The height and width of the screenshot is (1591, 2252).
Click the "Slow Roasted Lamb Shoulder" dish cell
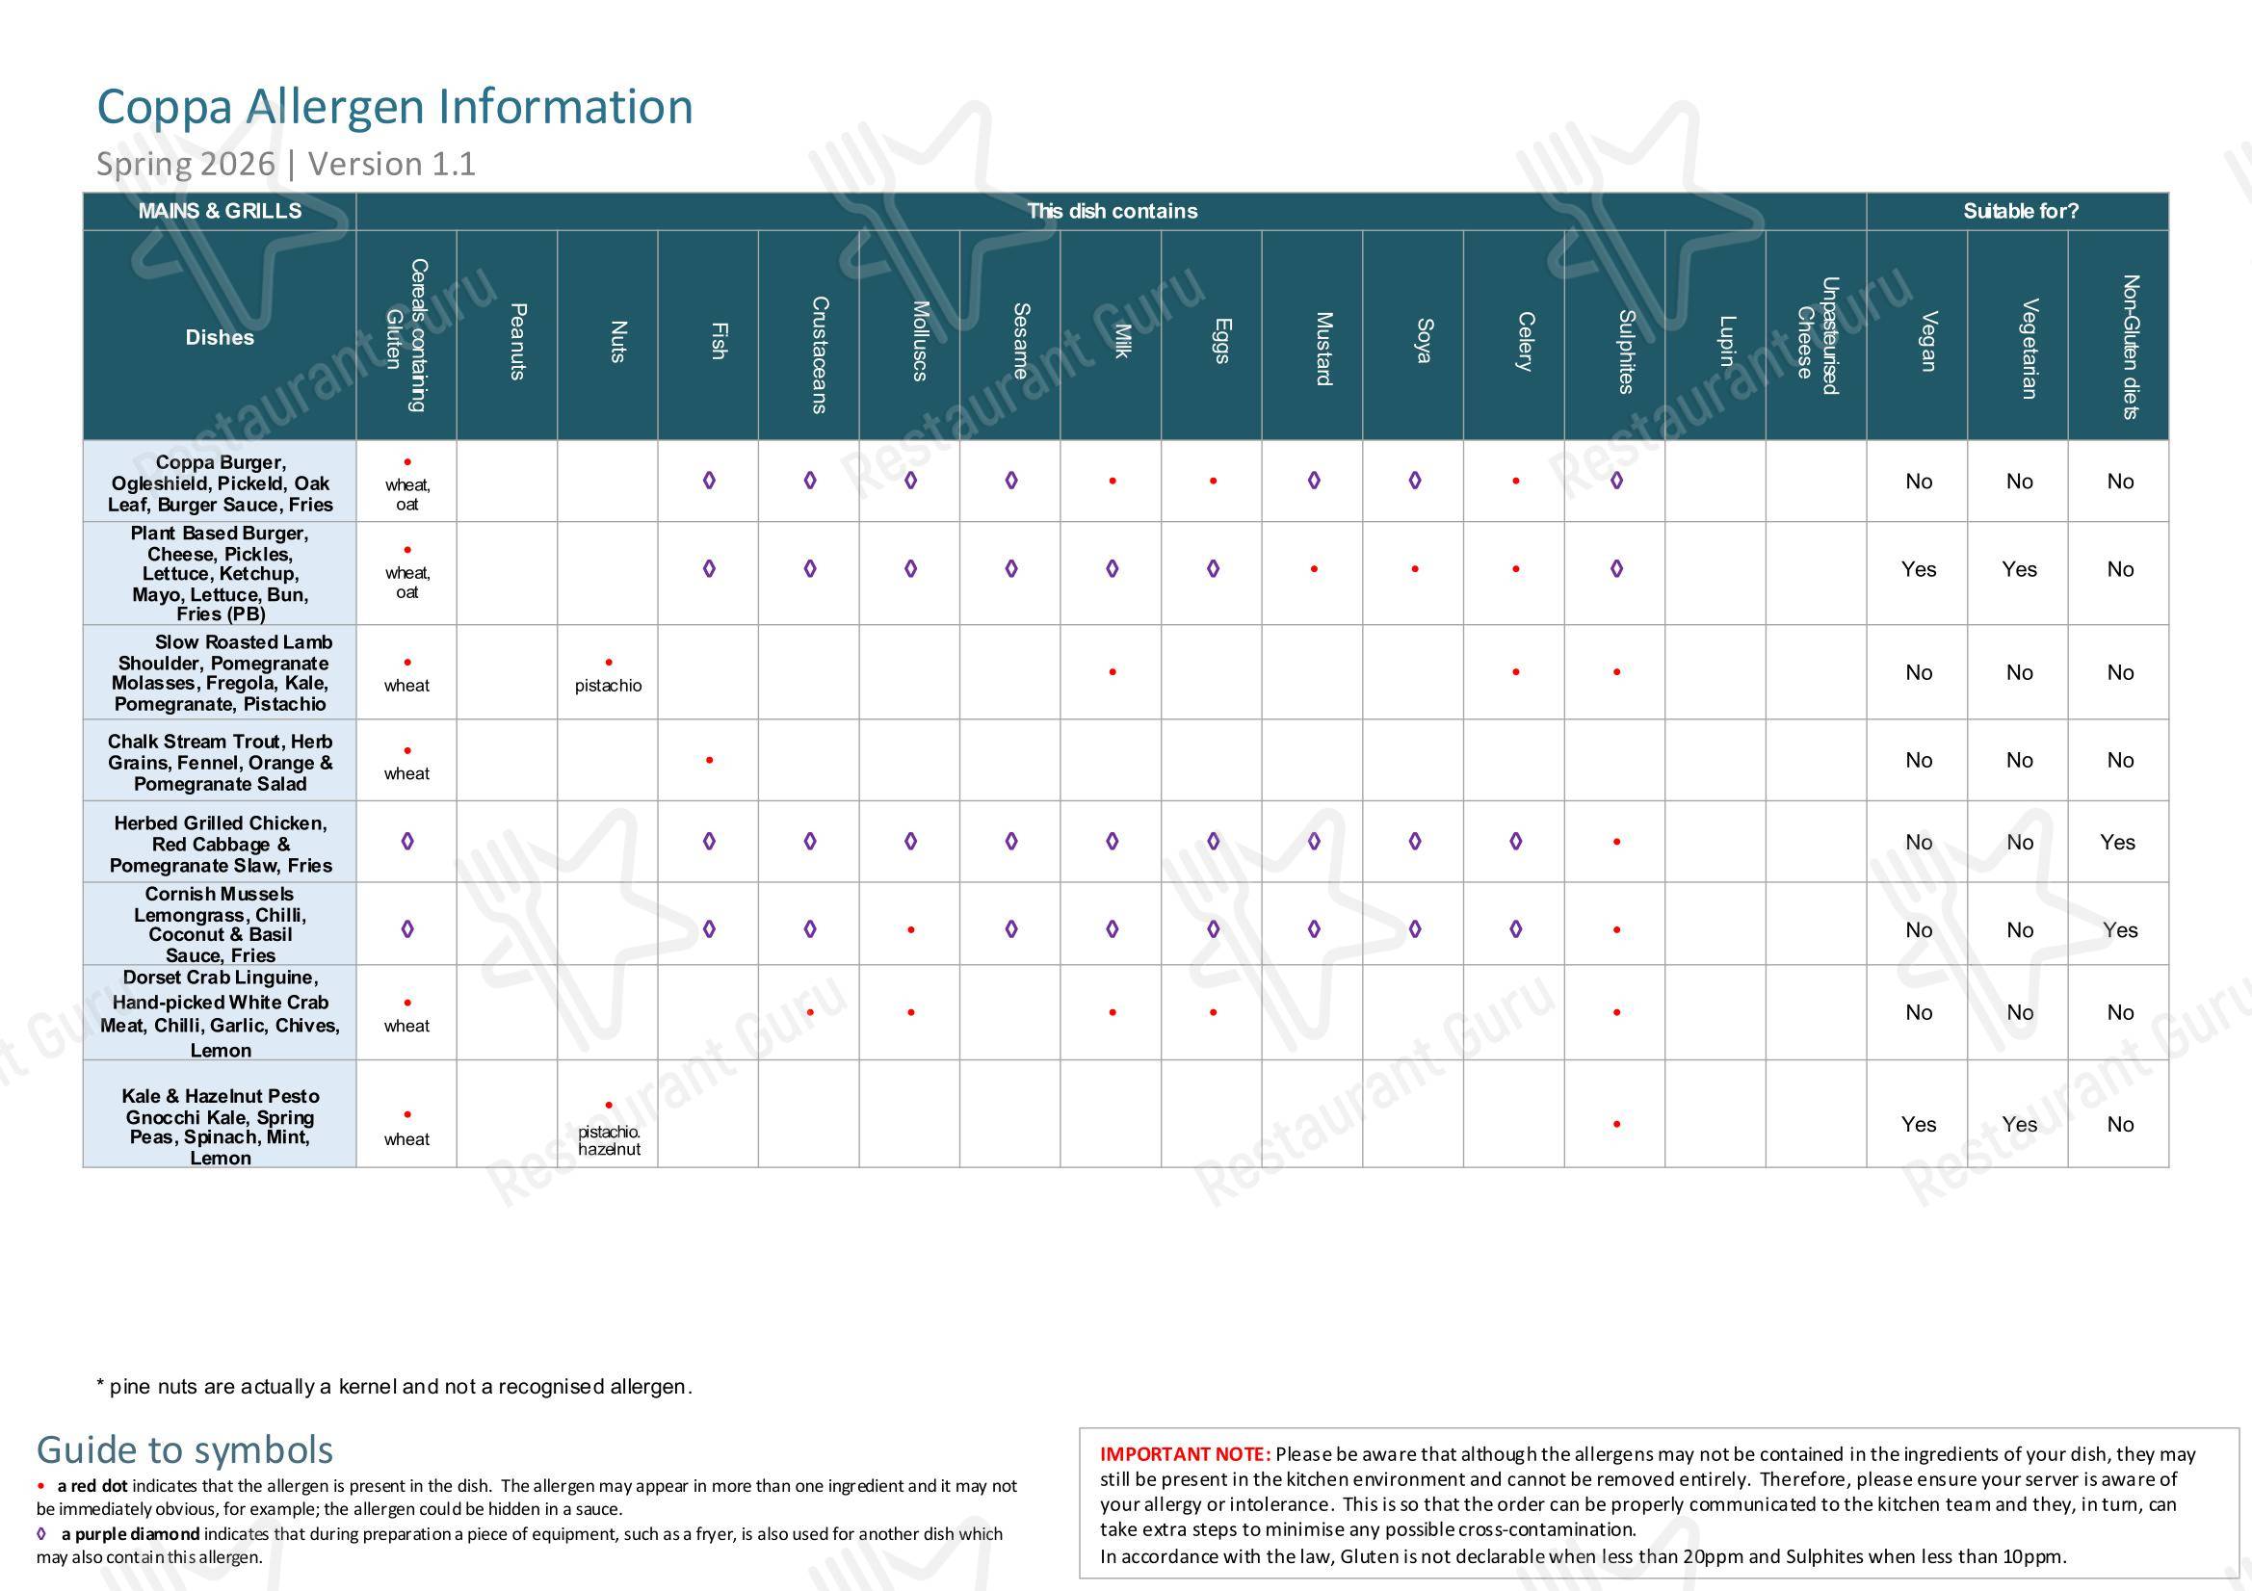220,673
